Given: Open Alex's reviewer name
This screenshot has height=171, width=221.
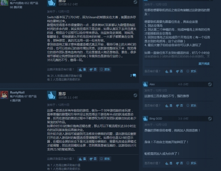Looking at the screenshot, I should click(152, 84).
